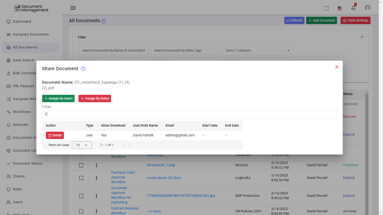This screenshot has width=383, height=215.
Task: Click the Assign By Users button
Action: (58, 98)
